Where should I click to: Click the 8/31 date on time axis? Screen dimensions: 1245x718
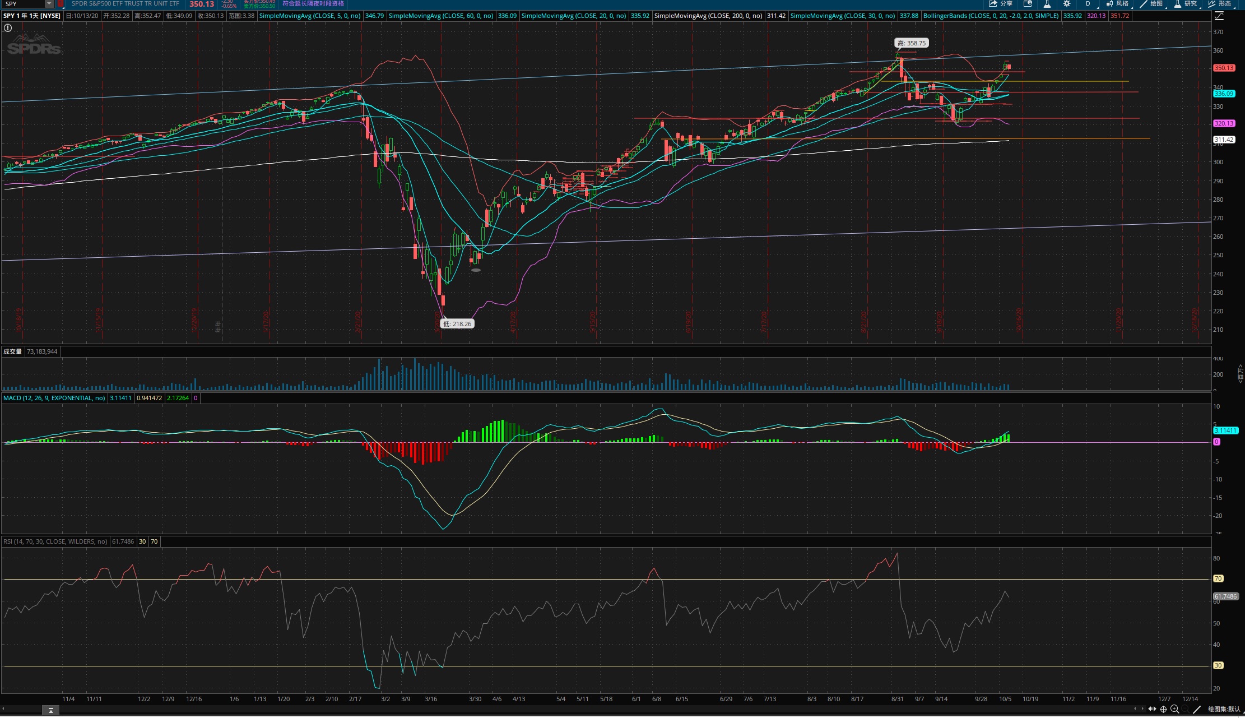[x=897, y=699]
